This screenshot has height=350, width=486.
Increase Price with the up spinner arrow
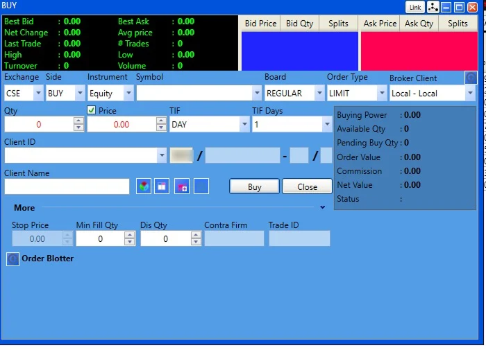(161, 121)
